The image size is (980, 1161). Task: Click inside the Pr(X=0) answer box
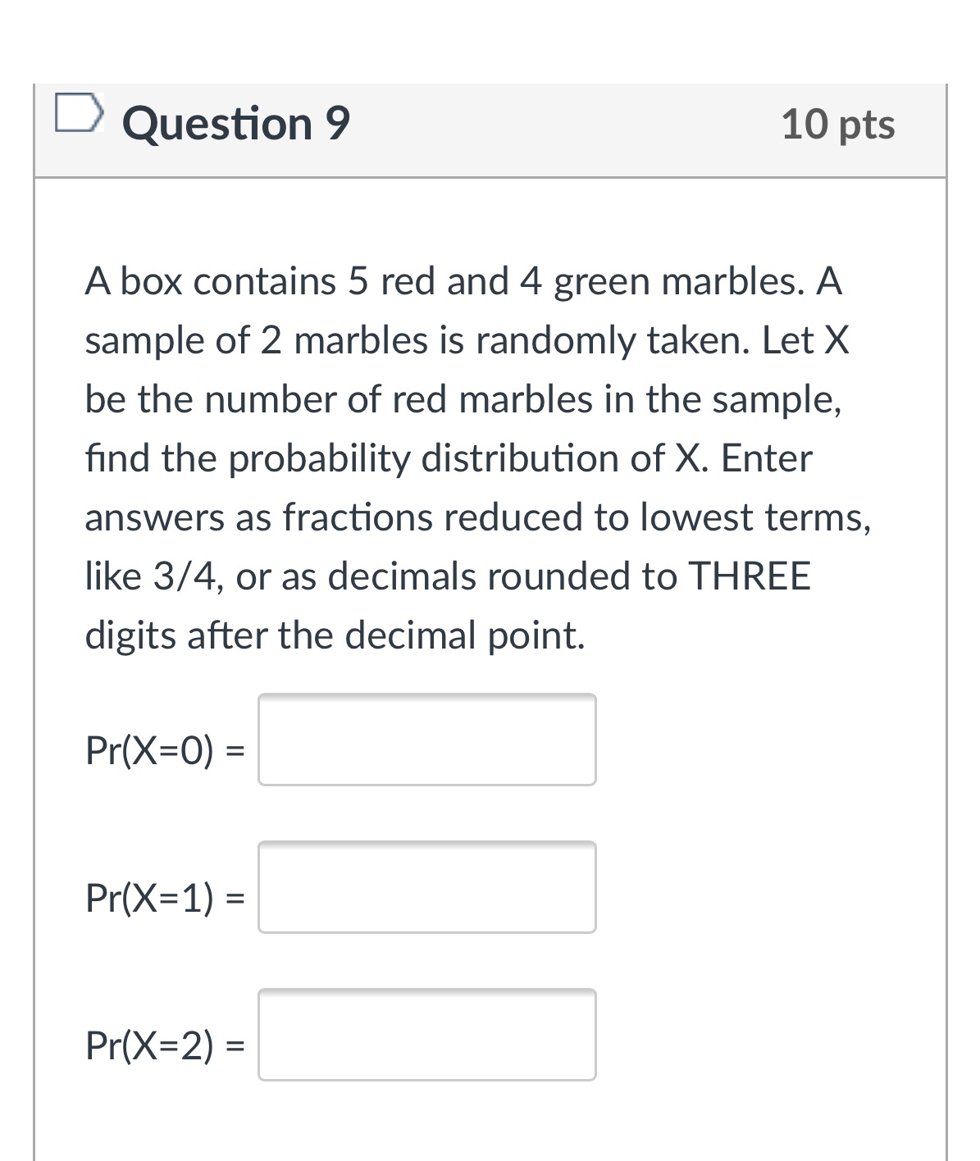pos(426,740)
